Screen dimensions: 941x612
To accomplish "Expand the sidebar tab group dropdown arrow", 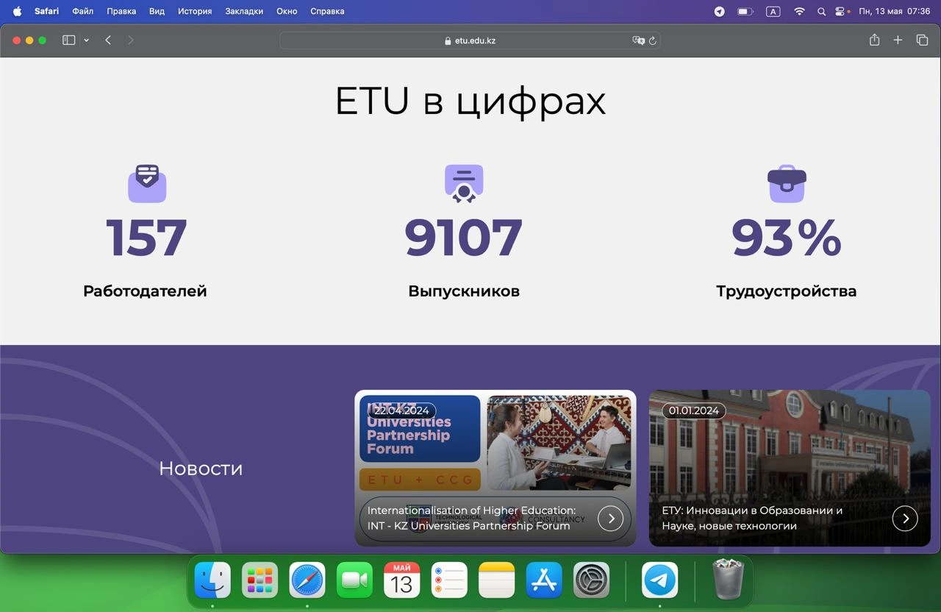I will (86, 40).
